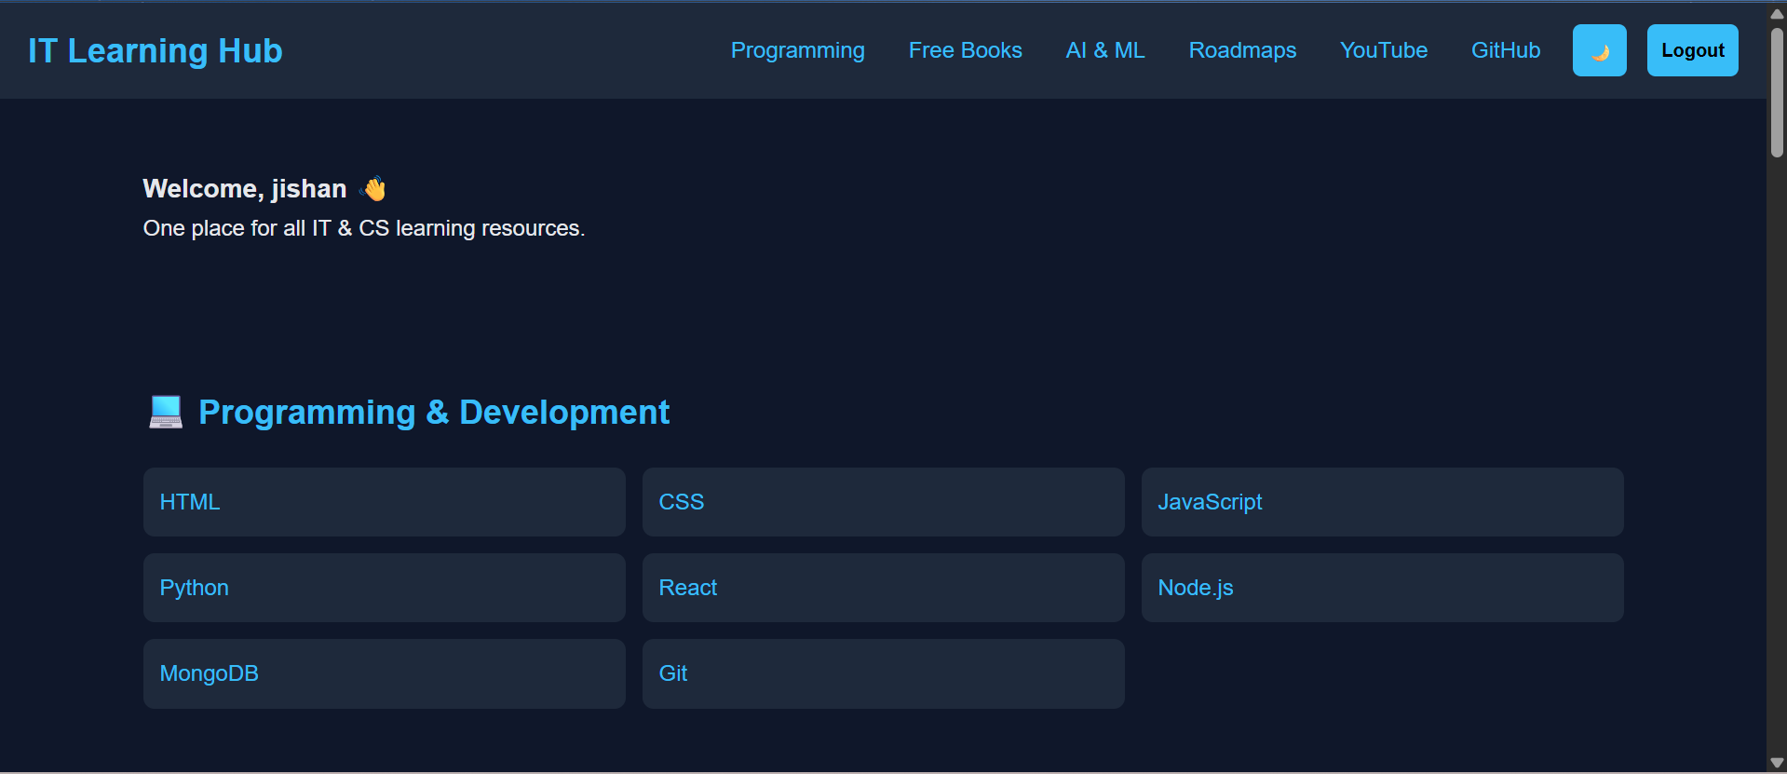Navigate to Roadmaps section
The width and height of the screenshot is (1787, 774).
click(x=1241, y=50)
